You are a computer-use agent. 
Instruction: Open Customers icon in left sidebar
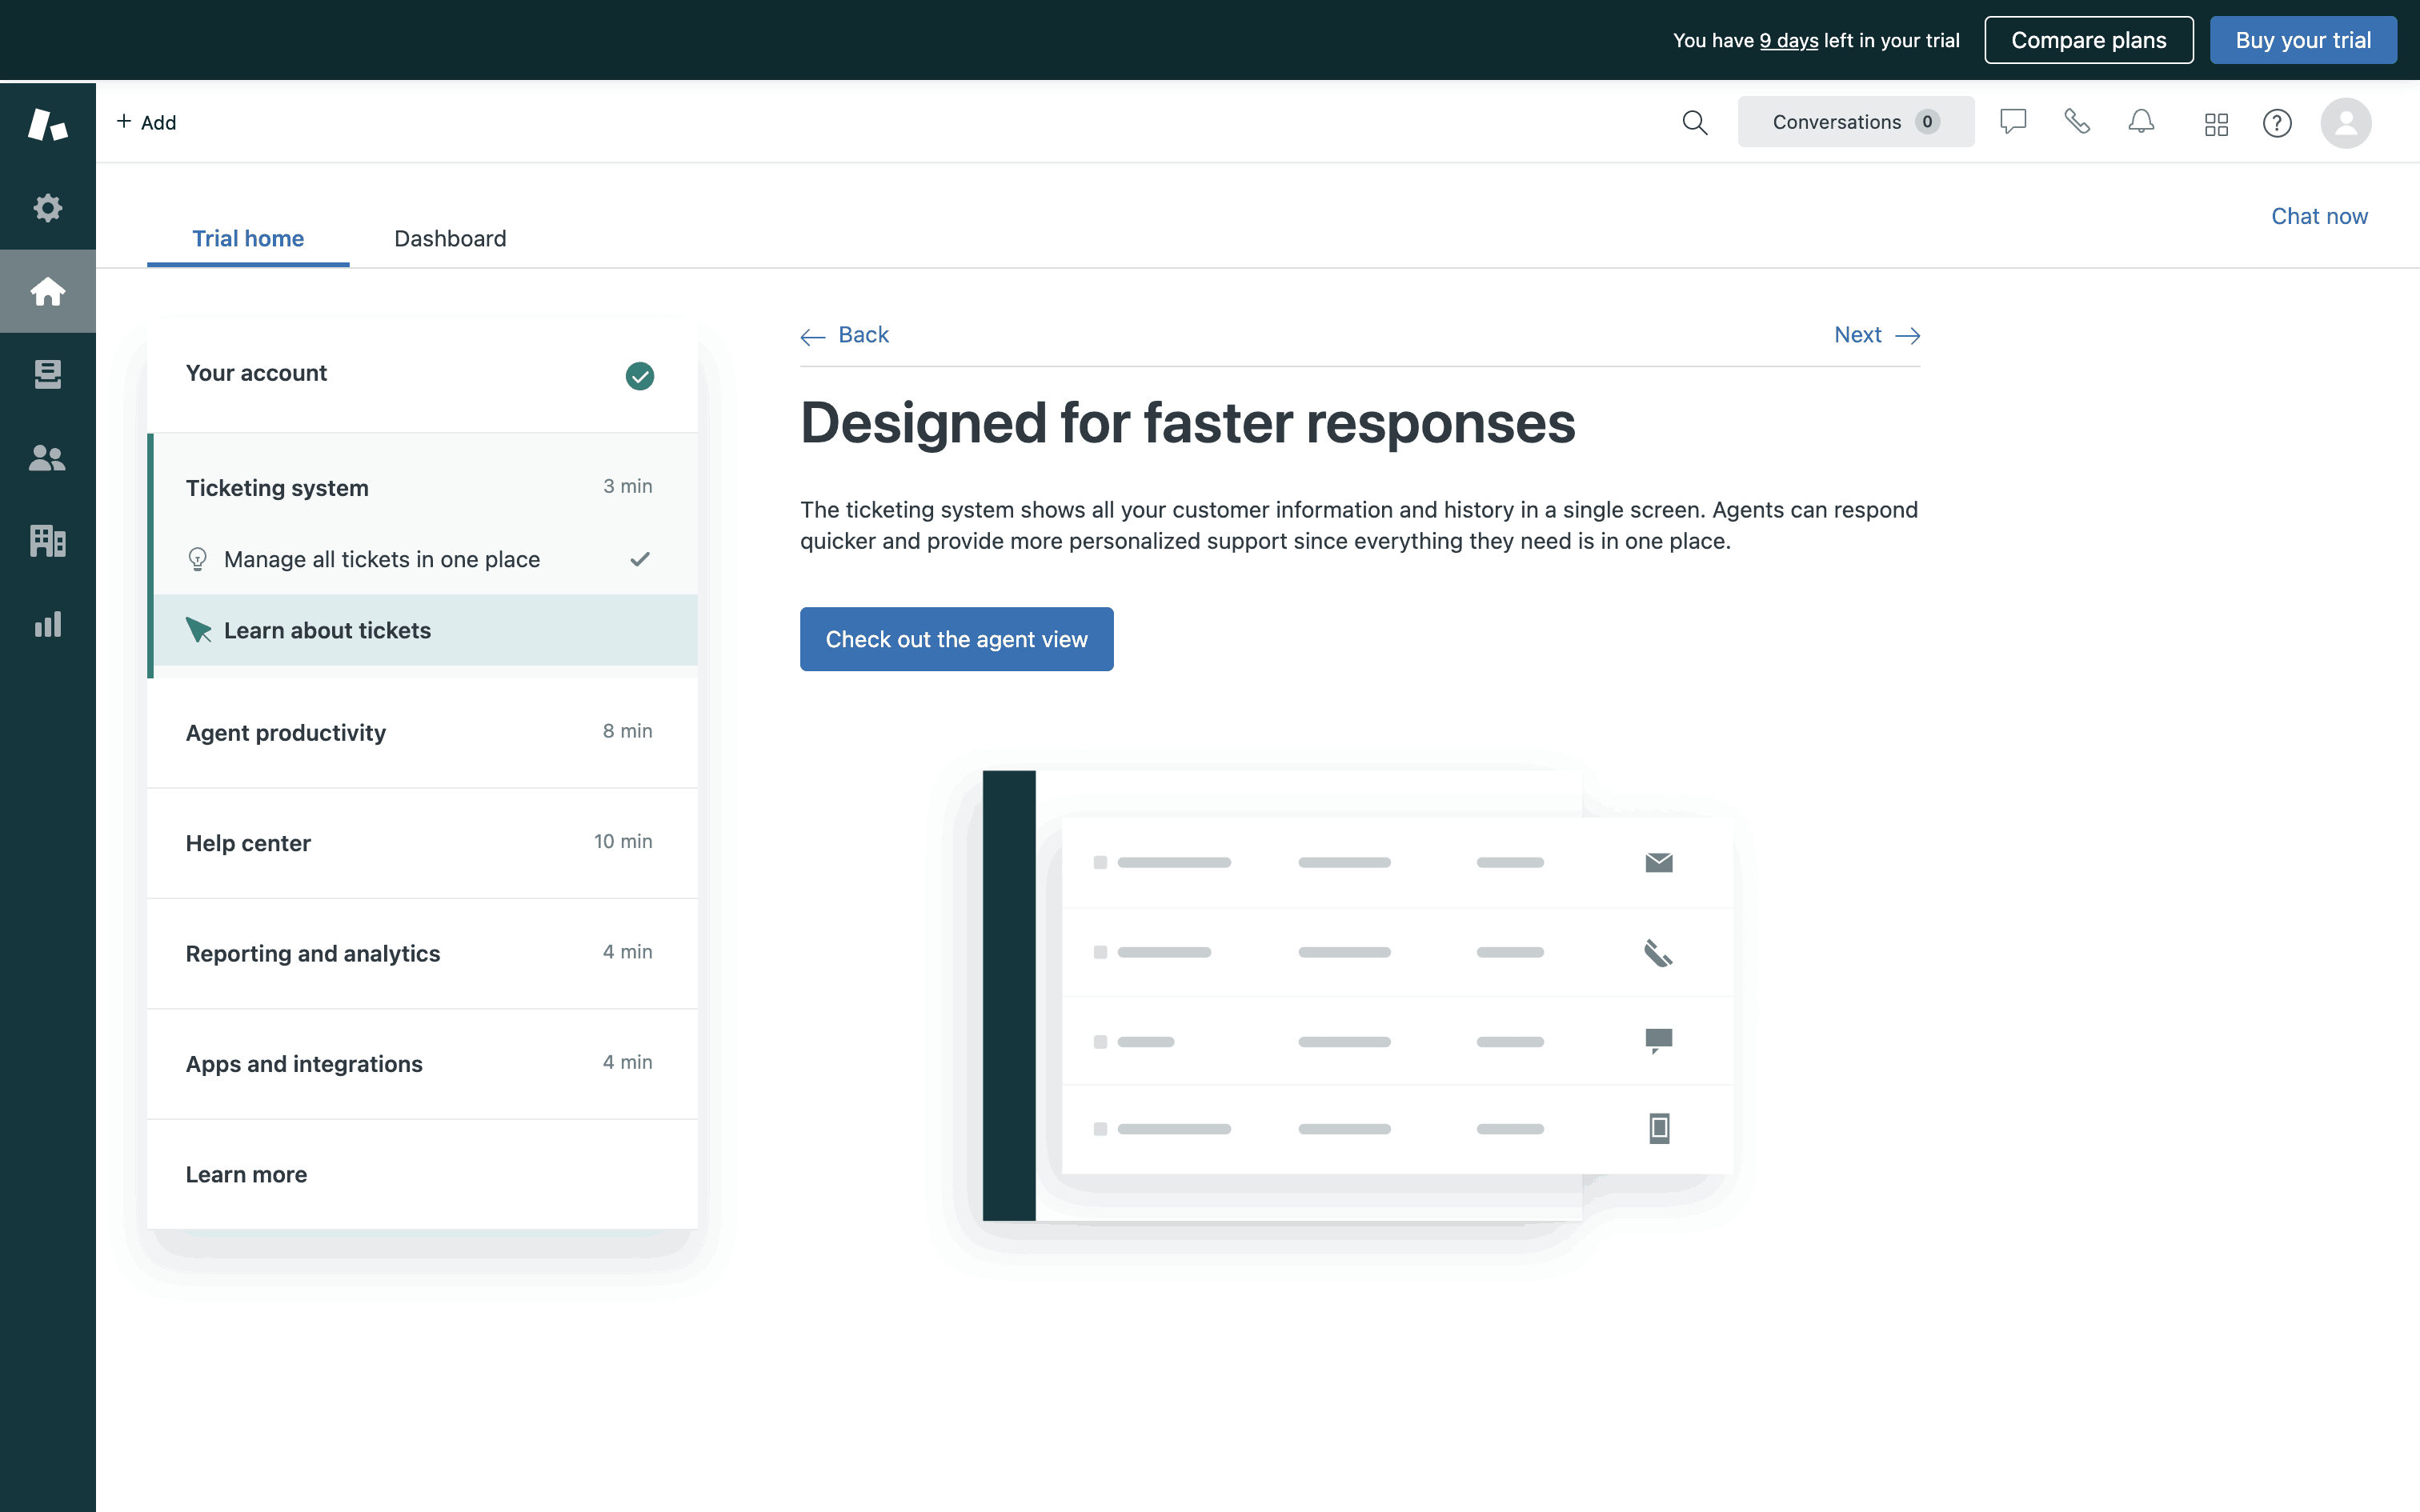click(47, 458)
